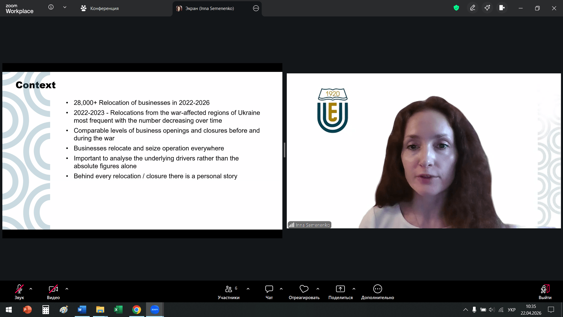Click the Выйти leave meeting button
This screenshot has height=317, width=563.
point(545,292)
